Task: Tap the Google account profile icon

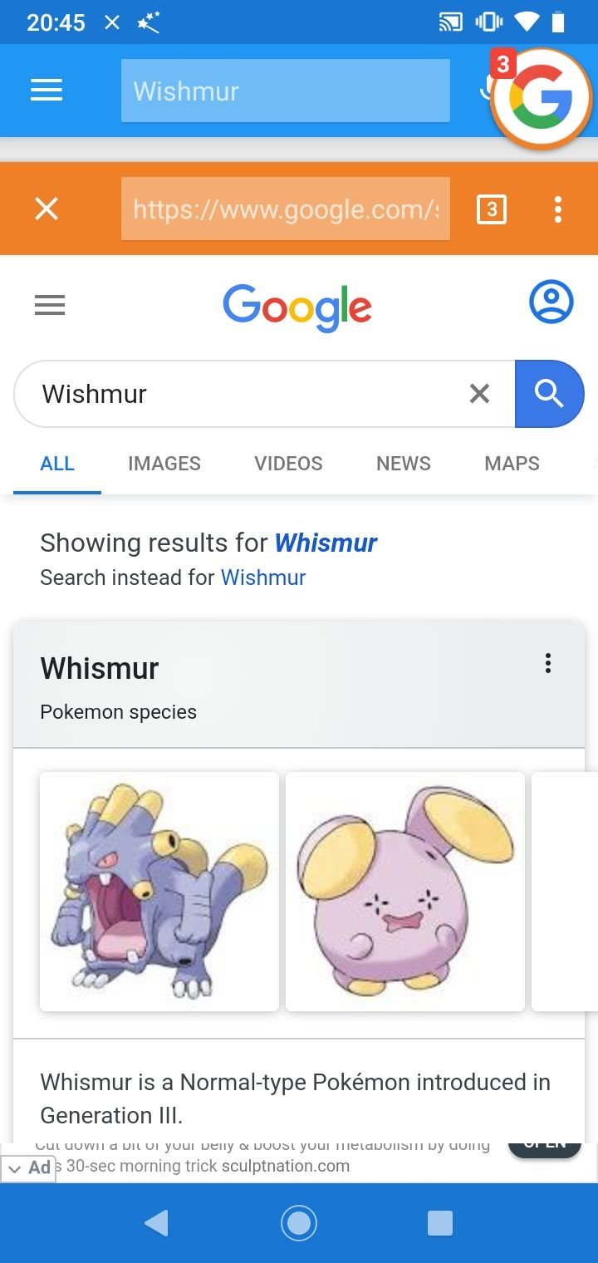Action: [551, 302]
